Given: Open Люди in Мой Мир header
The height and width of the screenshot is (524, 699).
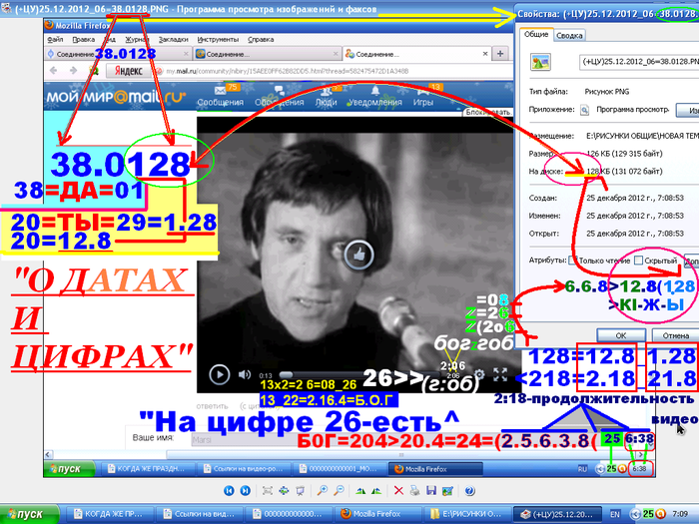Looking at the screenshot, I should tap(326, 96).
